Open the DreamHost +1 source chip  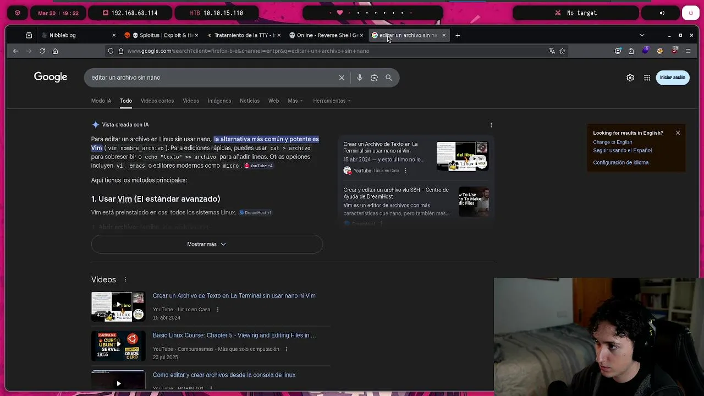pyautogui.click(x=255, y=212)
